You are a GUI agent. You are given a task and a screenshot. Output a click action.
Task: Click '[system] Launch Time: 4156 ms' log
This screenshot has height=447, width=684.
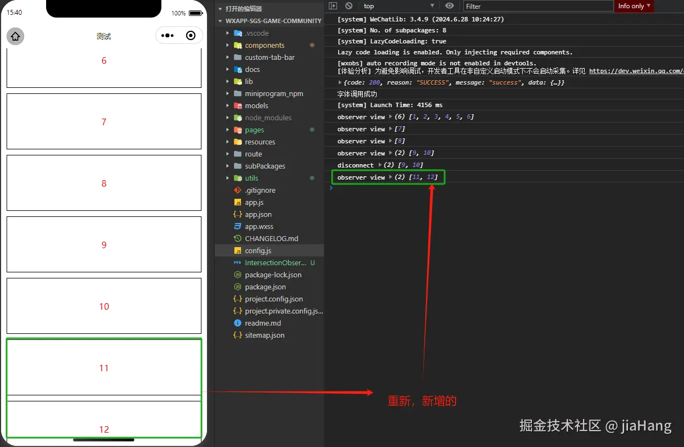coord(390,105)
